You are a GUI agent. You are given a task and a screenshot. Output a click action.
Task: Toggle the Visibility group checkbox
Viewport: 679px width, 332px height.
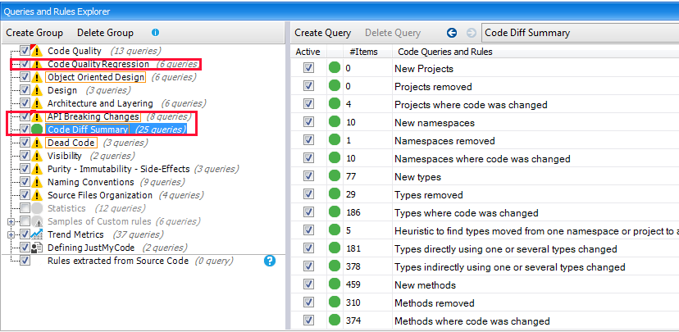click(x=25, y=156)
